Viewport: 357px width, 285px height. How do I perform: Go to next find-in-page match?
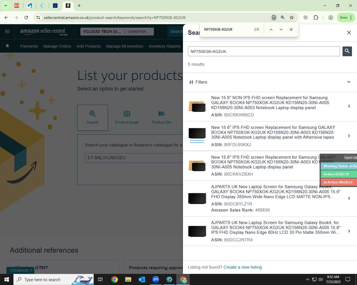(x=281, y=30)
